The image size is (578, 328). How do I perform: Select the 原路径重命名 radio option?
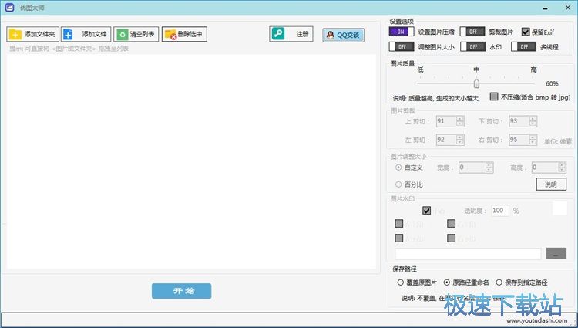[447, 282]
